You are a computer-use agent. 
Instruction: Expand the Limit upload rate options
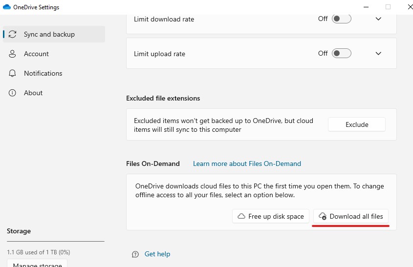pyautogui.click(x=378, y=53)
